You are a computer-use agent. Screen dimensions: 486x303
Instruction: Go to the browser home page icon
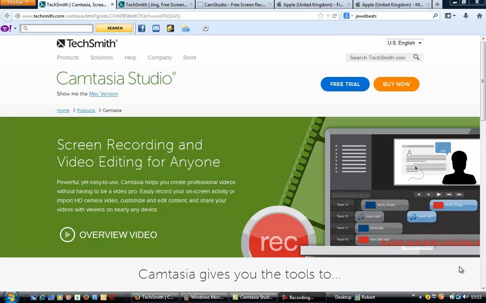479,16
